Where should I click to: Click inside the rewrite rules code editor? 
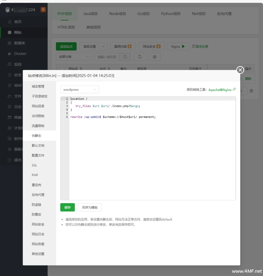click(152, 156)
